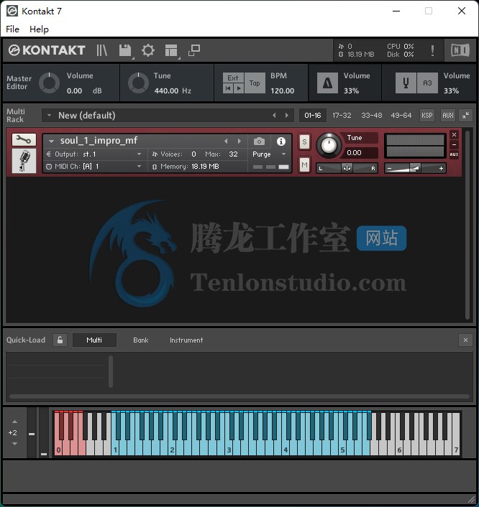479x507 pixels.
Task: Open the library browser icon
Action: click(x=101, y=50)
